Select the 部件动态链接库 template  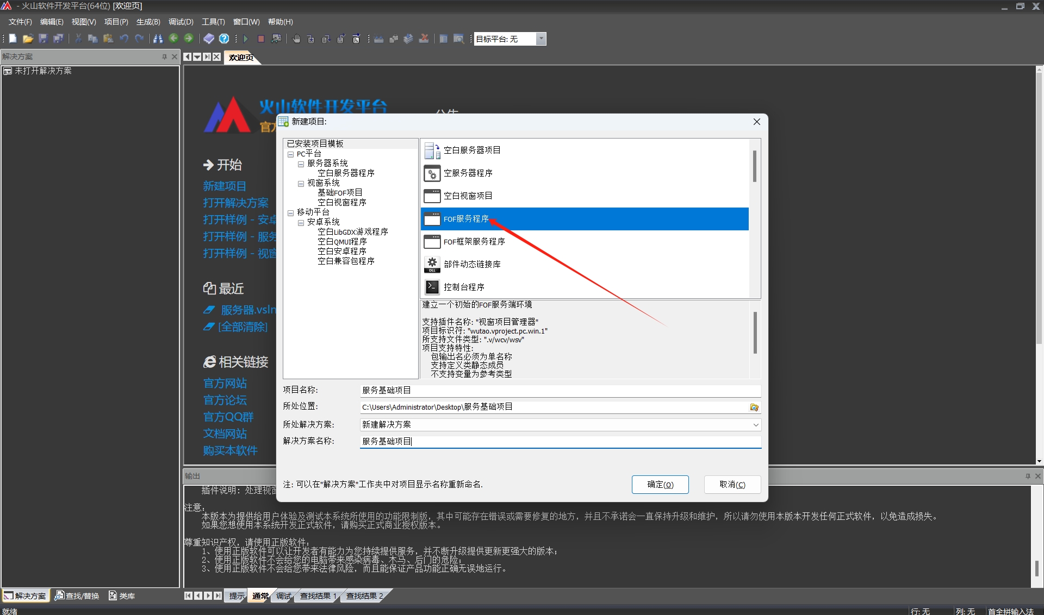tap(585, 265)
